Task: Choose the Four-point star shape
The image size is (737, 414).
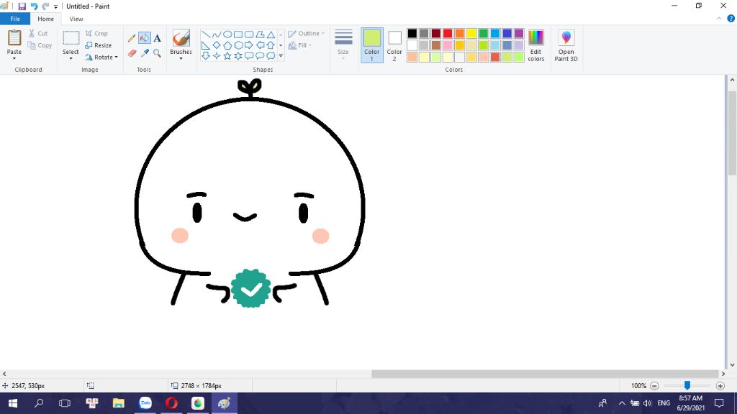Action: coord(217,56)
